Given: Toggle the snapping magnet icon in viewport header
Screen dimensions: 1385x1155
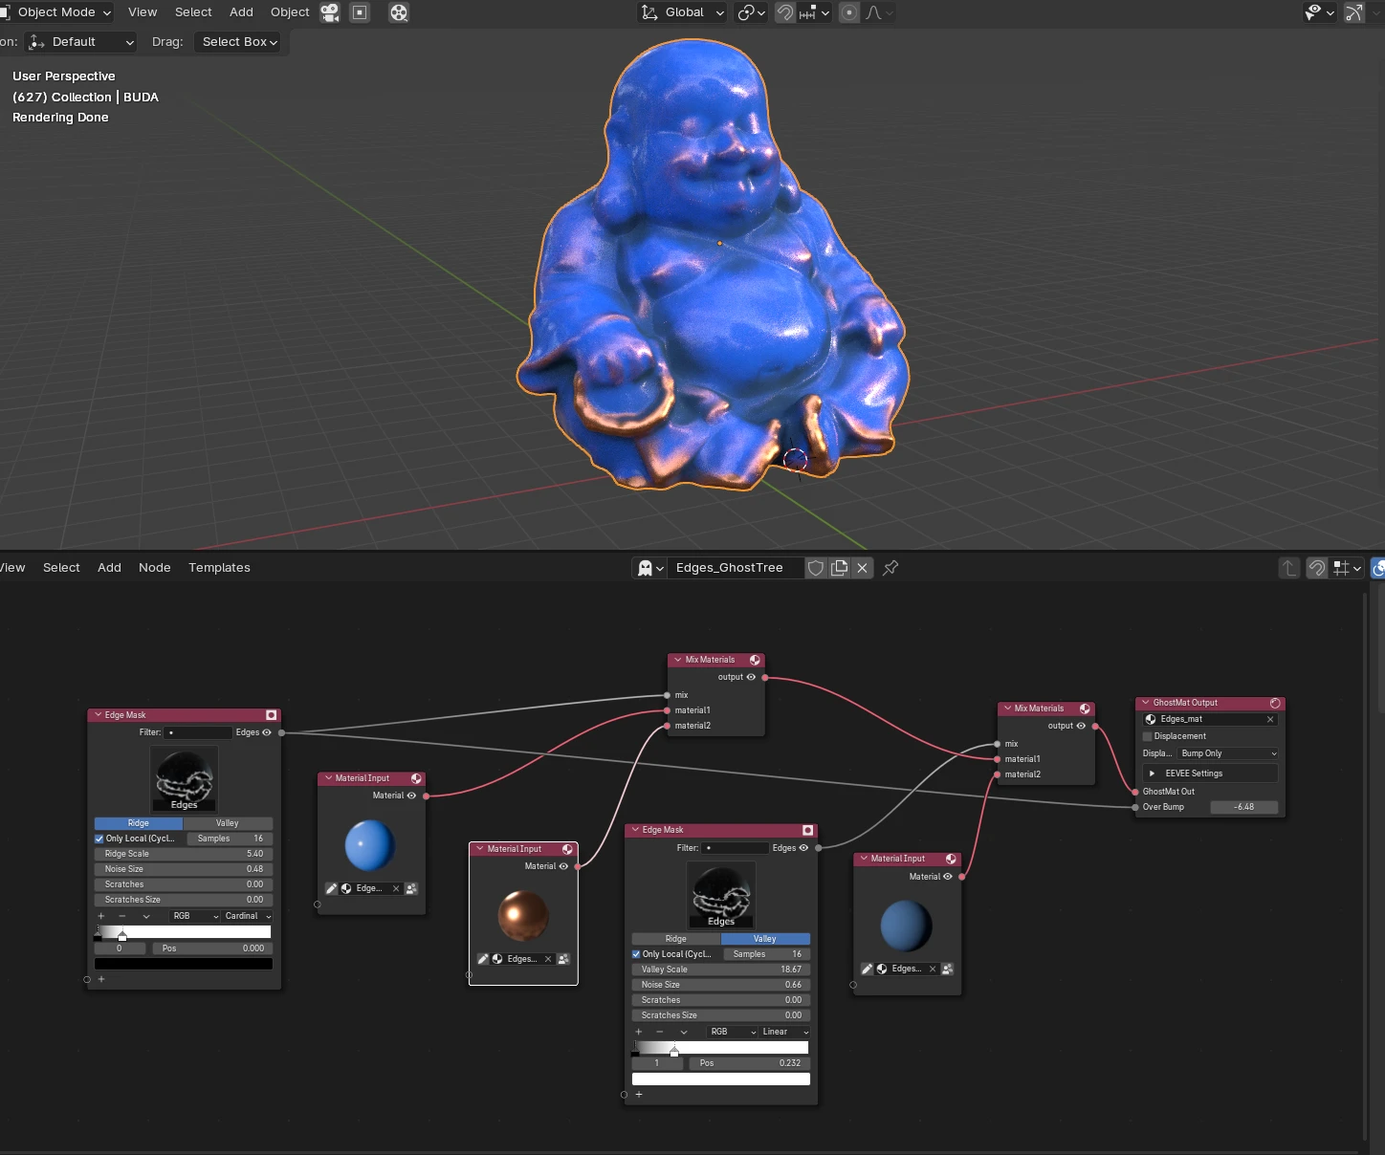Looking at the screenshot, I should point(785,12).
